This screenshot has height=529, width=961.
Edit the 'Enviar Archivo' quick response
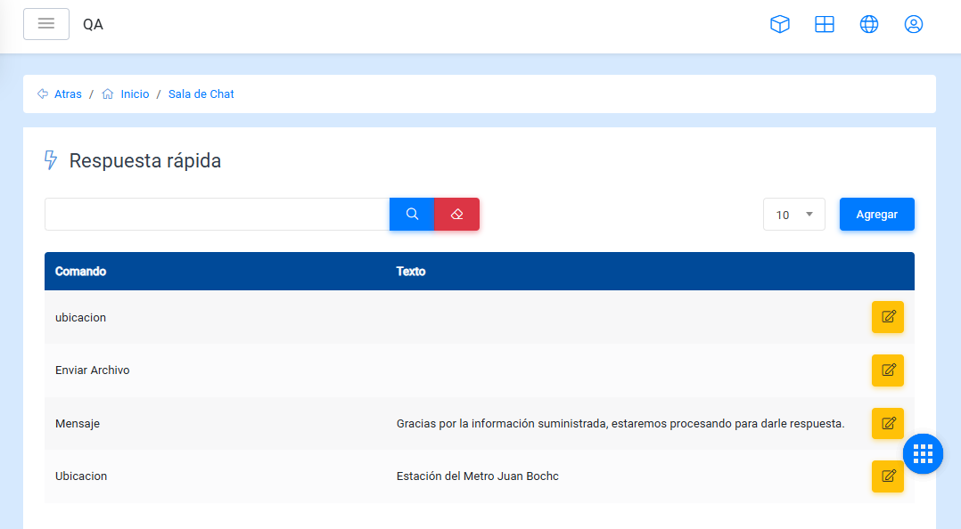point(887,370)
